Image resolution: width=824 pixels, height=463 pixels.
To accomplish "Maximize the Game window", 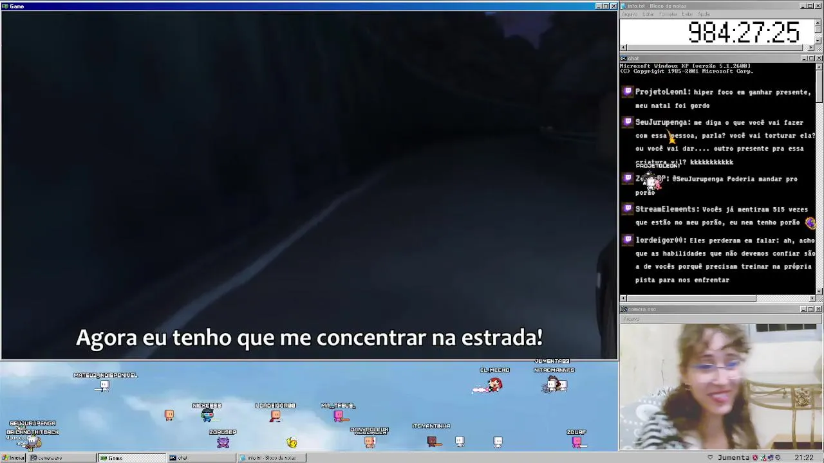I will click(606, 6).
